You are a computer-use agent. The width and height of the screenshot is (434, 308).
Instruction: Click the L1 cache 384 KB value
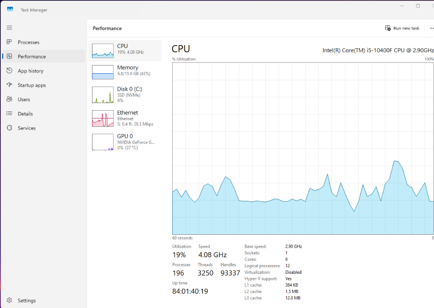(292, 285)
